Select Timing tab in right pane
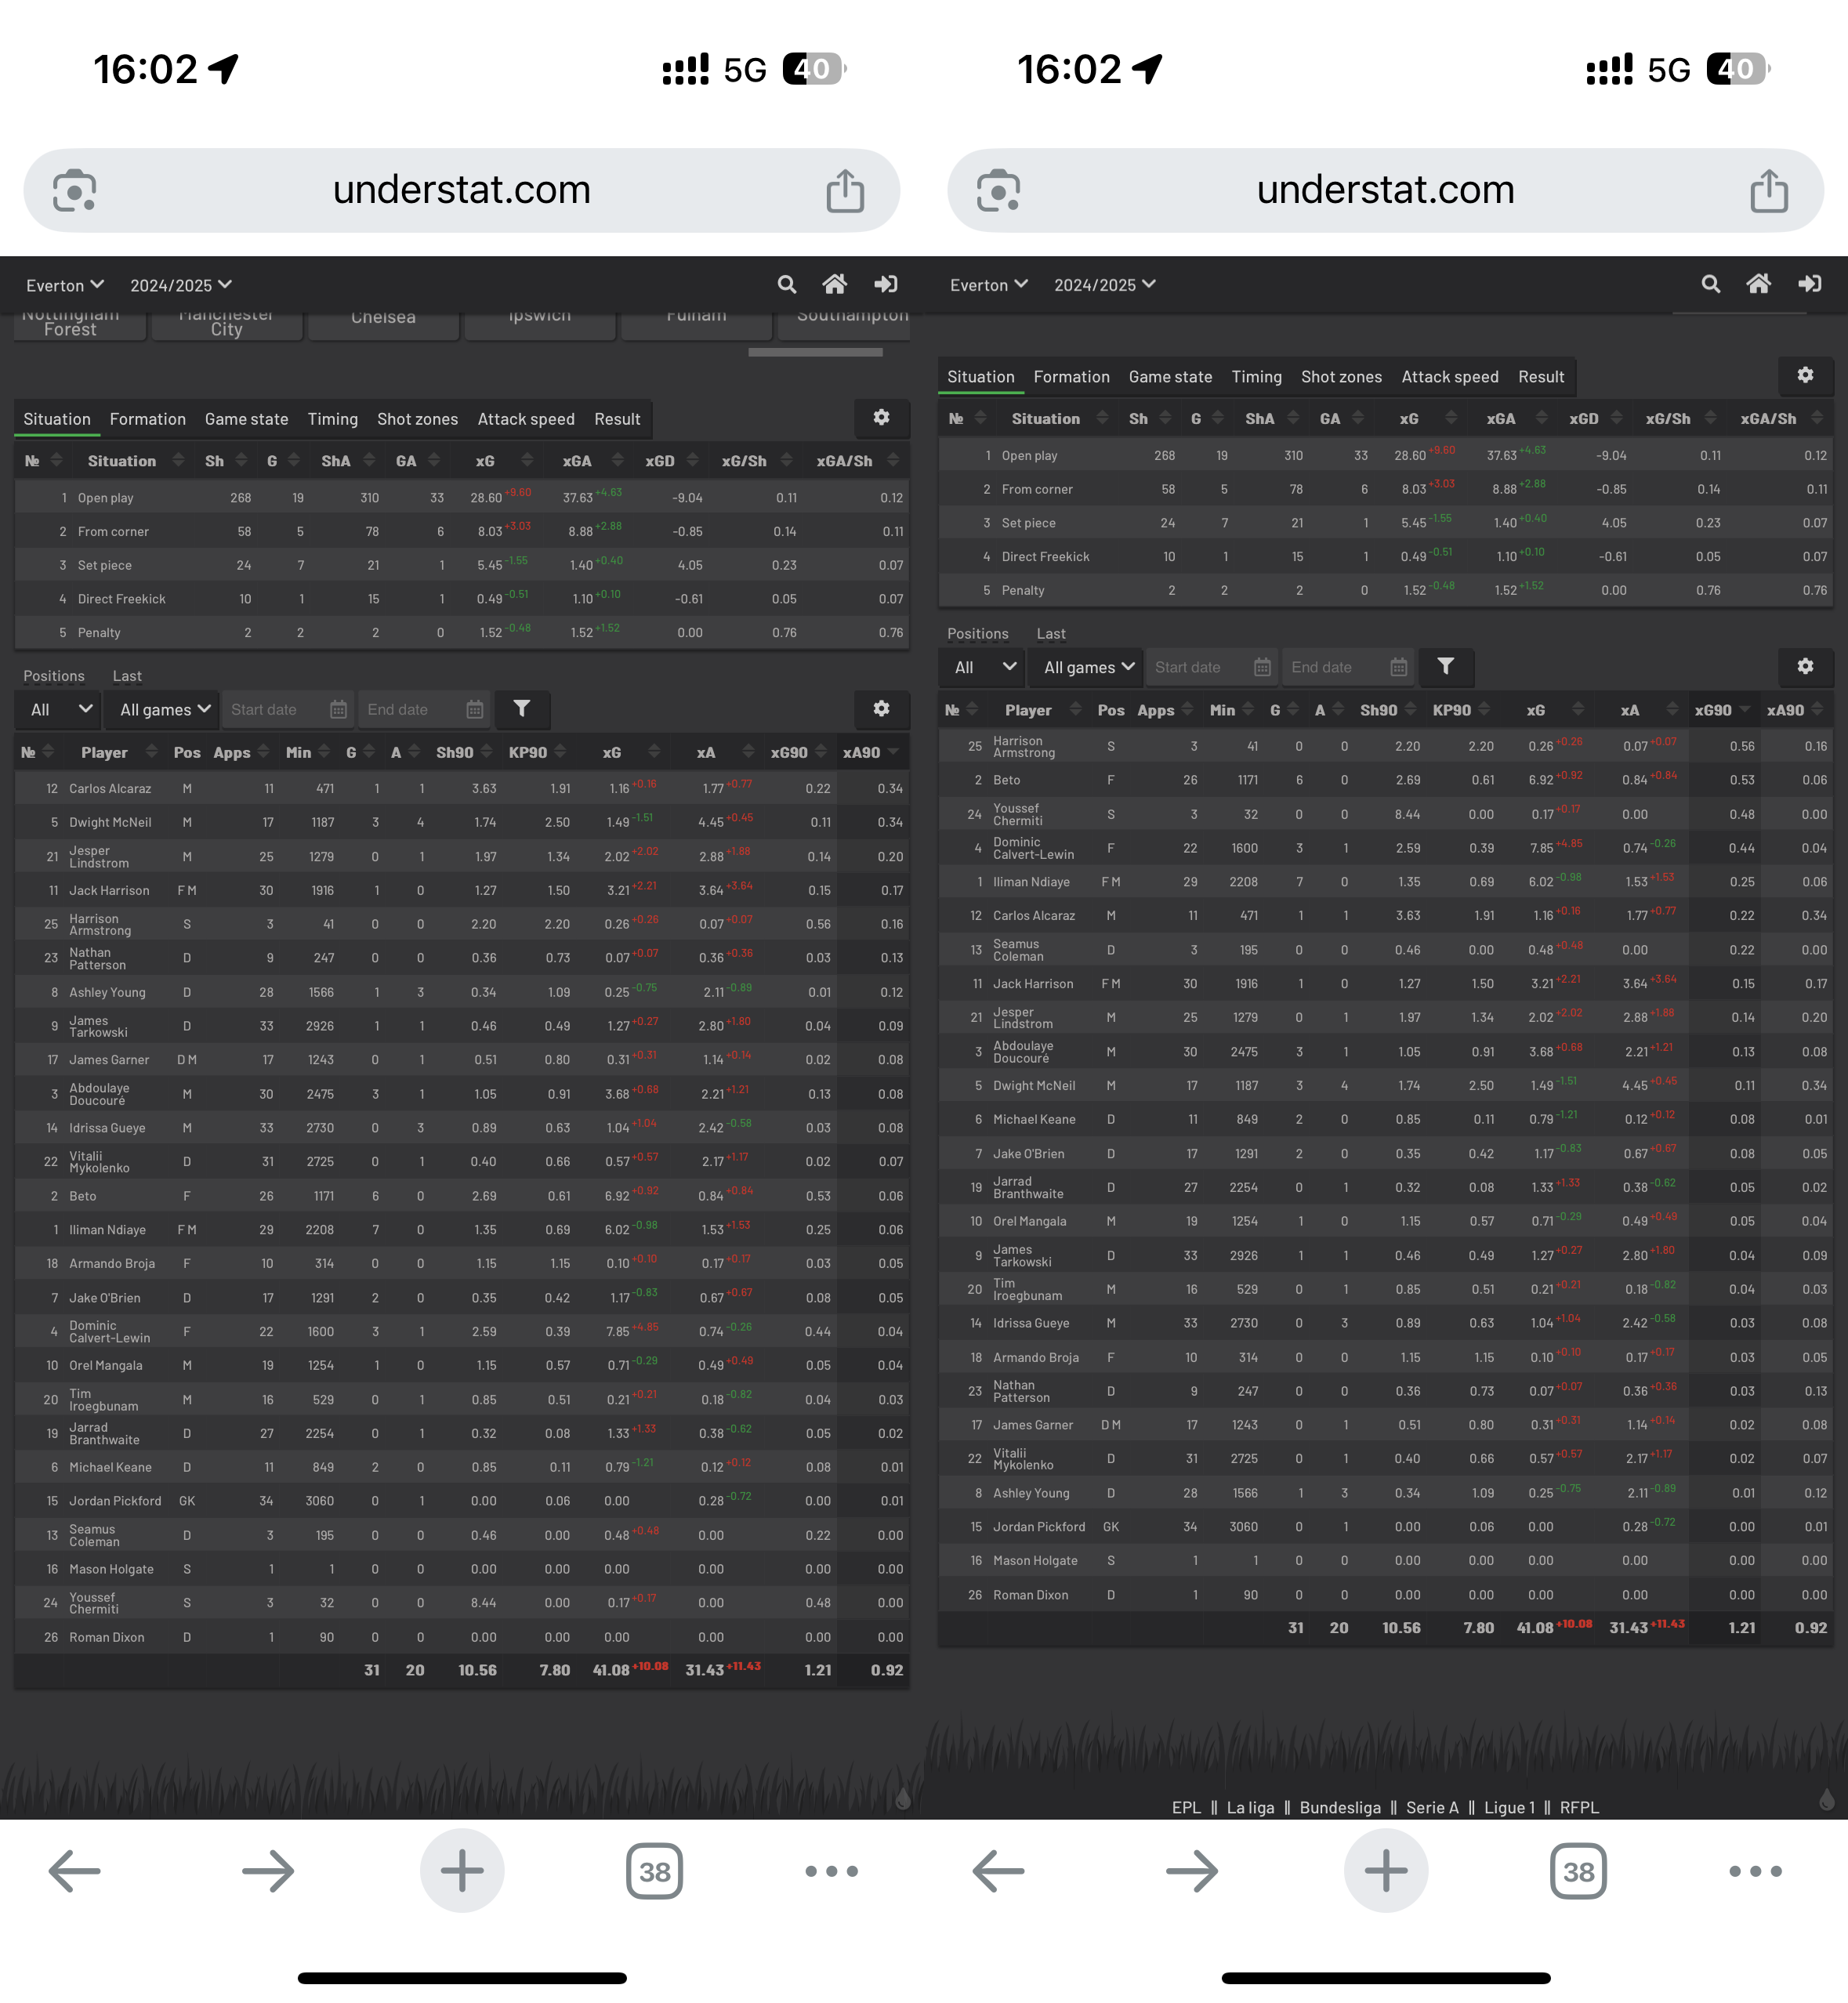This screenshot has width=1848, height=2003. pos(1256,377)
